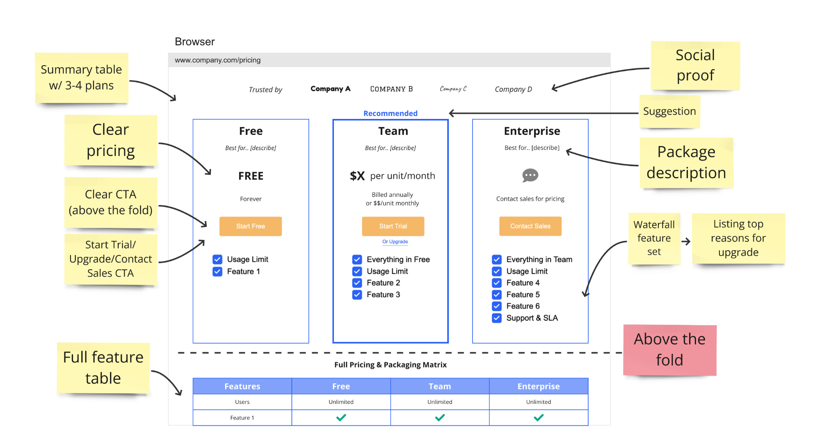Image resolution: width=840 pixels, height=431 pixels.
Task: Toggle Feature 2 checkbox
Action: click(357, 283)
